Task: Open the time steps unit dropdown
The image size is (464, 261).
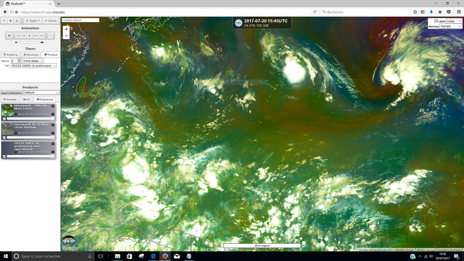Action: tap(33, 61)
